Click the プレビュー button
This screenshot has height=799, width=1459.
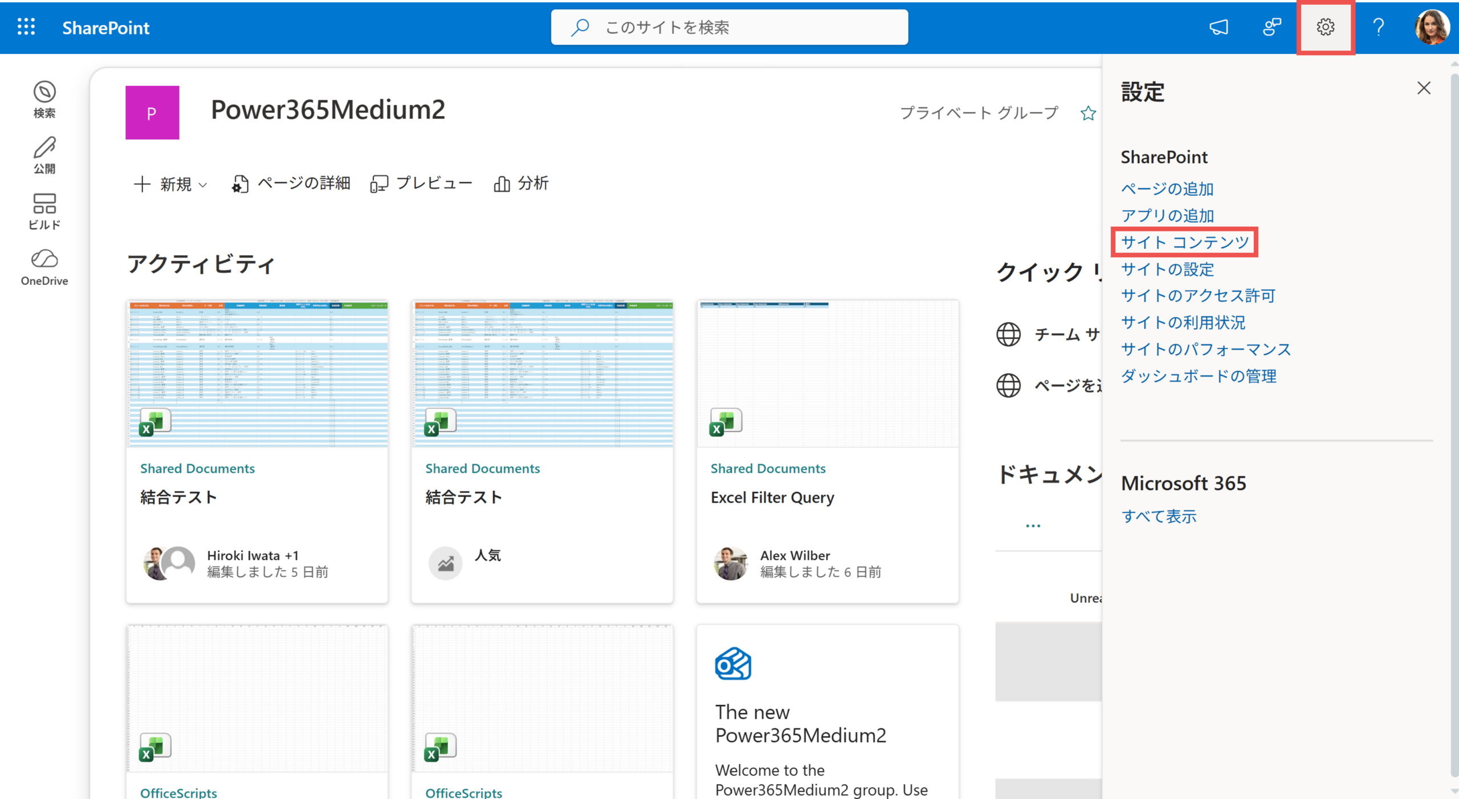click(421, 183)
